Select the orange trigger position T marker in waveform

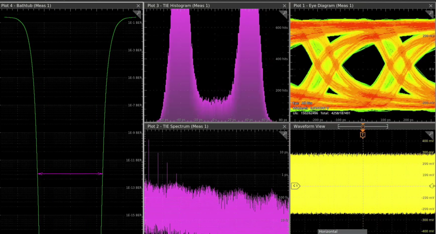click(363, 135)
